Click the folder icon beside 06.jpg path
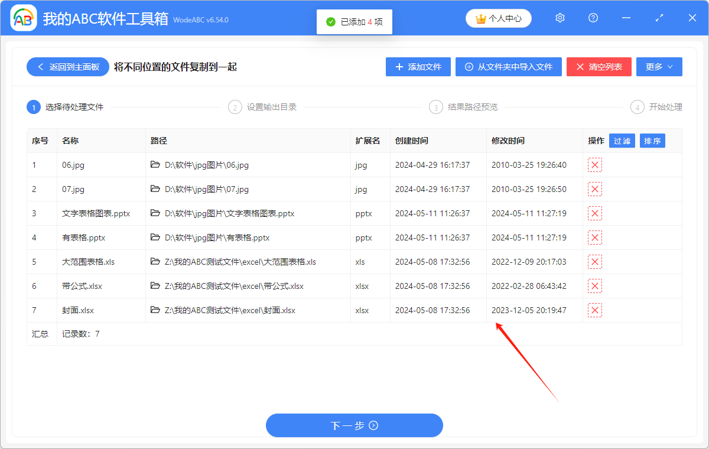The image size is (709, 449). 155,165
